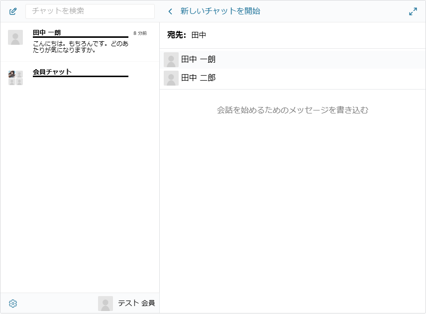
Task: Click the 8 分前 timestamp
Action: pos(140,33)
